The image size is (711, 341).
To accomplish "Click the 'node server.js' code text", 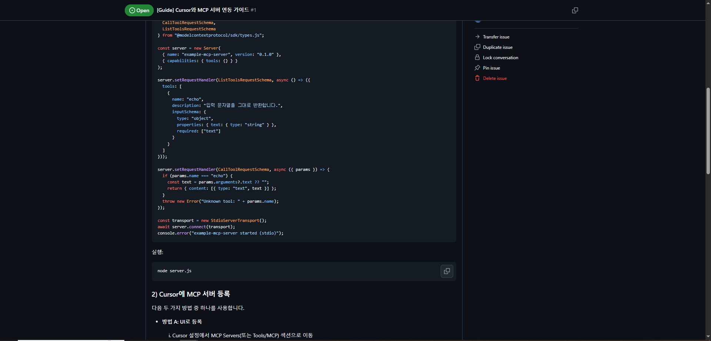I will click(x=174, y=271).
